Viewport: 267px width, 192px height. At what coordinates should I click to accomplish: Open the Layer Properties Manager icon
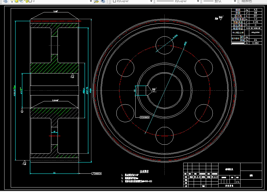click(x=5, y=1)
